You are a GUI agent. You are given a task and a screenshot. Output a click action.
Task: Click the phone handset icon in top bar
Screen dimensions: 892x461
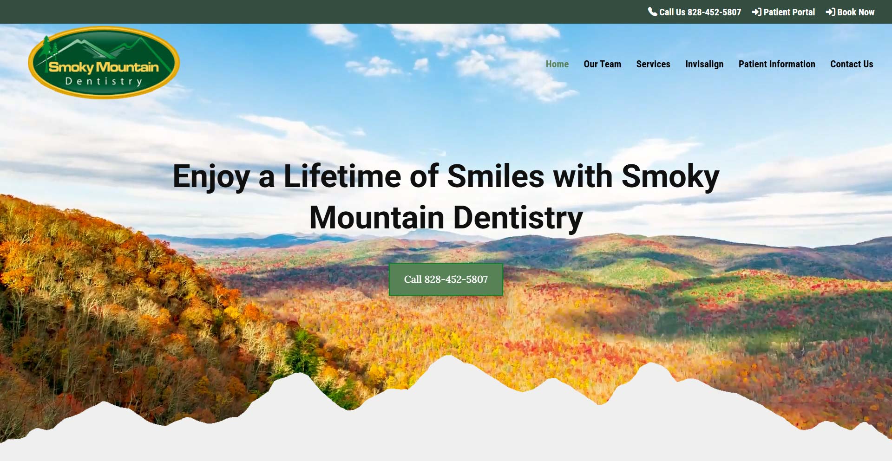pos(652,12)
